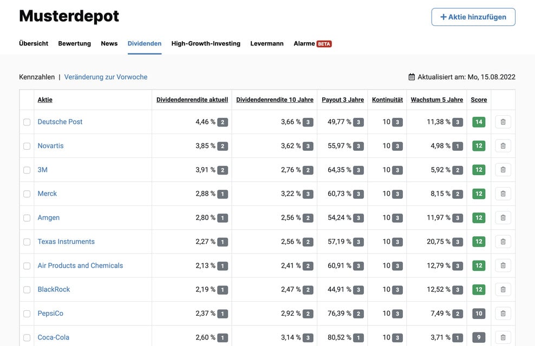
Task: Tick the Texas Instruments checkbox
Action: point(27,242)
